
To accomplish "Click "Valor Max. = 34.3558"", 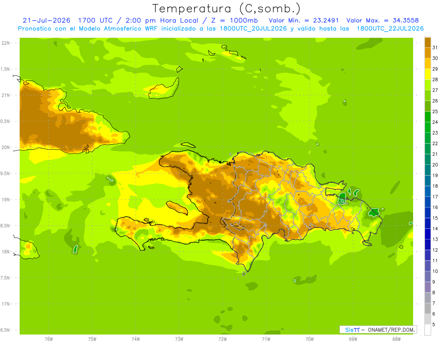I will [x=383, y=20].
